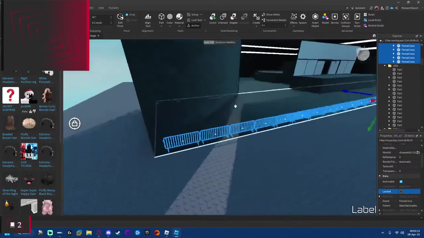Toggle the Snap checkbox
Screen dimensions: 424x238
pos(127,15)
